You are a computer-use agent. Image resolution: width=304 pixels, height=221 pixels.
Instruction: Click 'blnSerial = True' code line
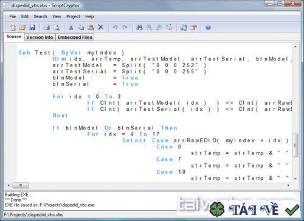95,84
